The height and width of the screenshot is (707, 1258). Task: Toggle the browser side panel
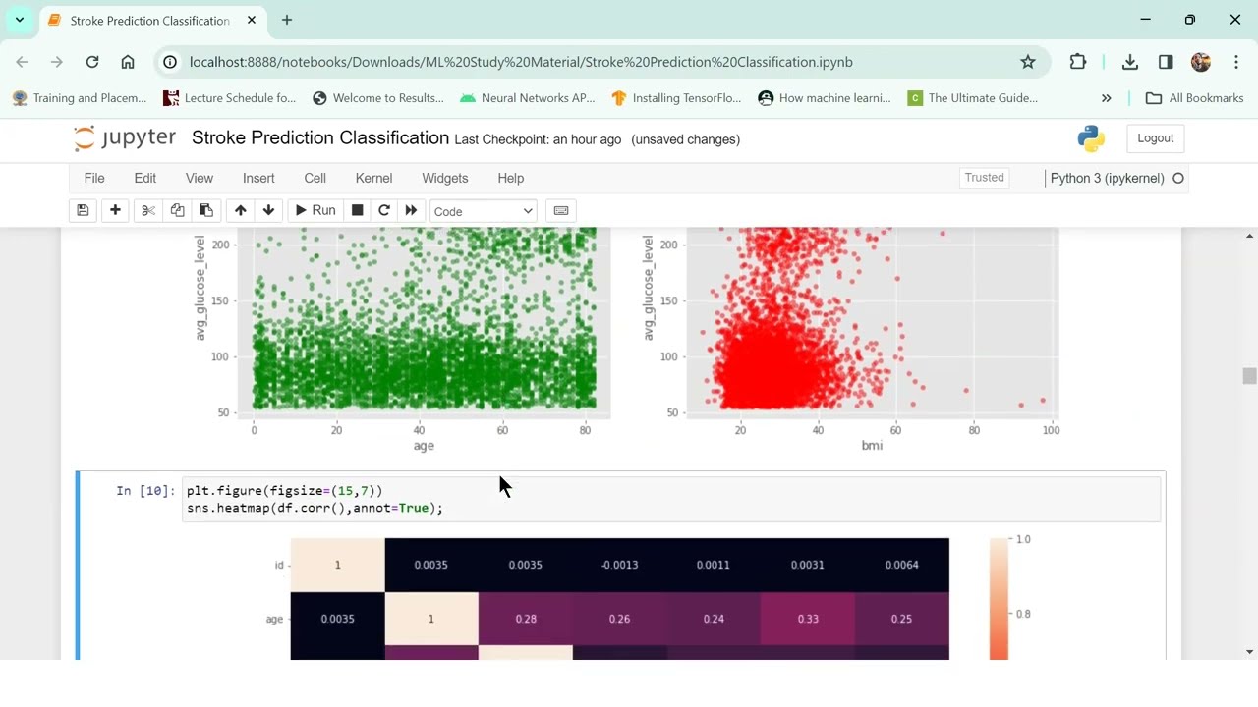pos(1166,62)
